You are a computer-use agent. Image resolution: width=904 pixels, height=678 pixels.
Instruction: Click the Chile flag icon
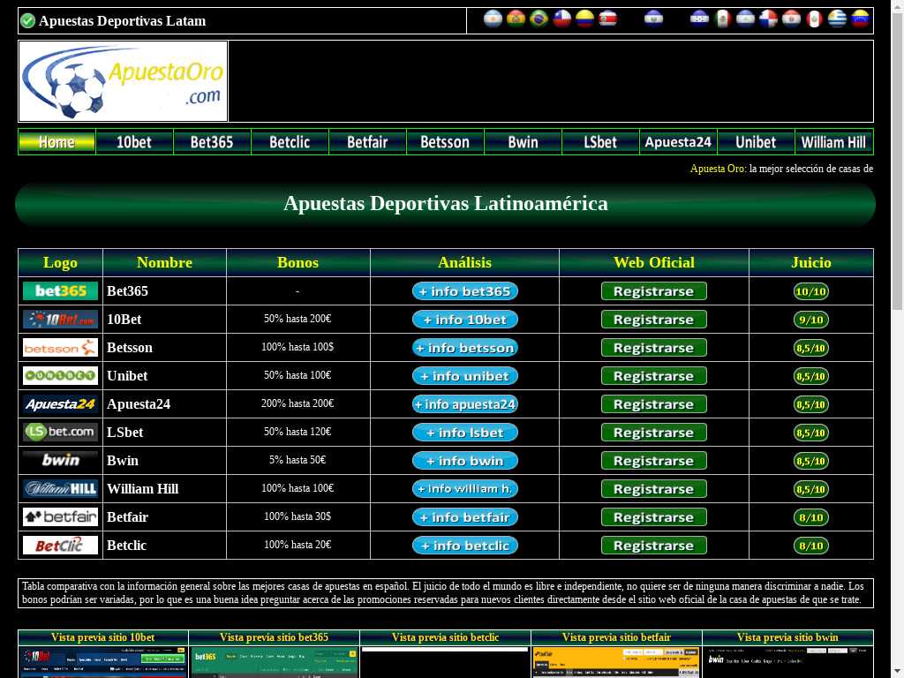click(x=561, y=19)
